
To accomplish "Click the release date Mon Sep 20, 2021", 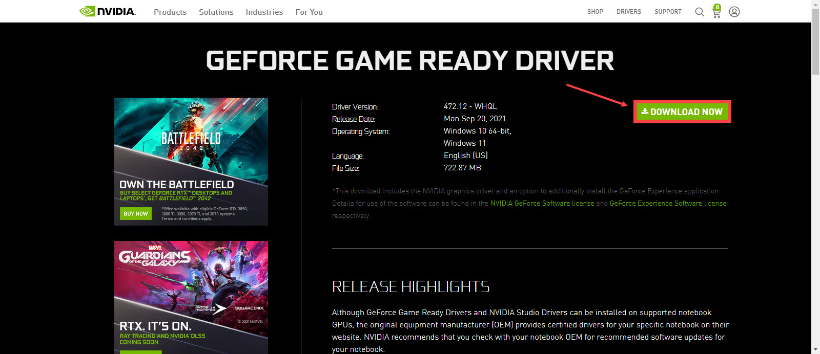I will coord(475,119).
